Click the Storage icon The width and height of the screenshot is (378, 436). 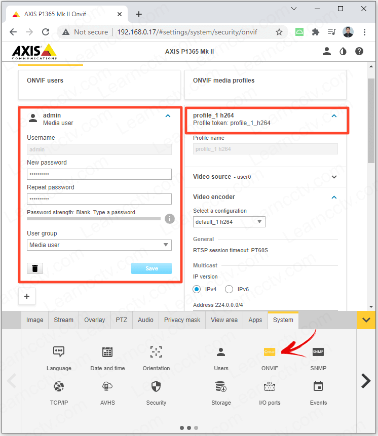click(x=221, y=387)
